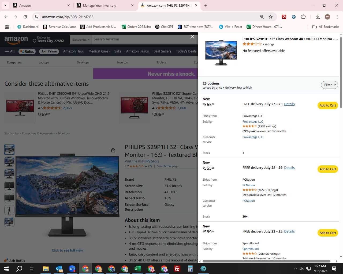Open the Revenue Calculator bookmark
The width and height of the screenshot is (343, 274).
pyautogui.click(x=59, y=27)
